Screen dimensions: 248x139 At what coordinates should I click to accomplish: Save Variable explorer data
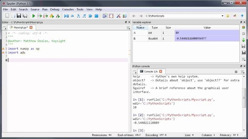point(244,46)
